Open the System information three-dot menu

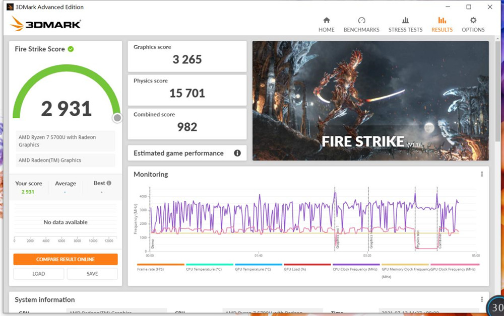click(x=482, y=299)
